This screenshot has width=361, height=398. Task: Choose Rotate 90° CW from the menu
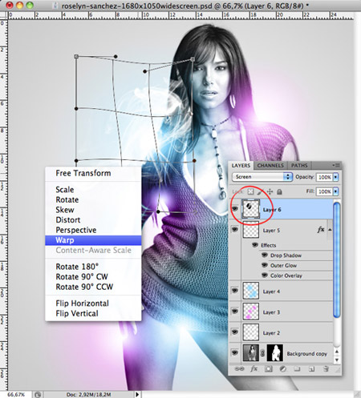pyautogui.click(x=82, y=277)
